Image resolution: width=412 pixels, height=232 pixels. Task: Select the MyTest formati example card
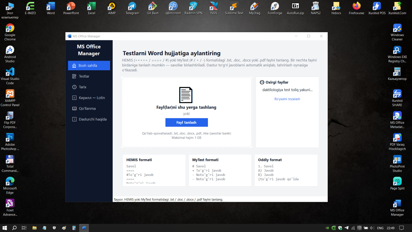coord(220,170)
